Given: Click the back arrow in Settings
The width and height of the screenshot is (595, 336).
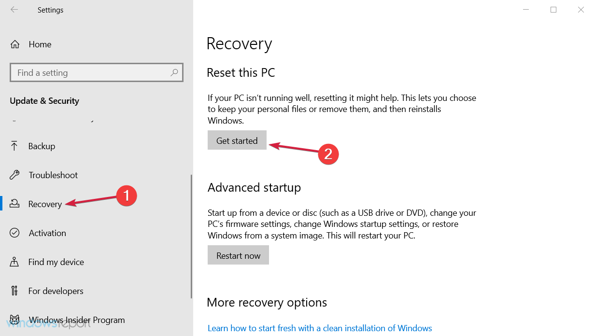Looking at the screenshot, I should (14, 10).
